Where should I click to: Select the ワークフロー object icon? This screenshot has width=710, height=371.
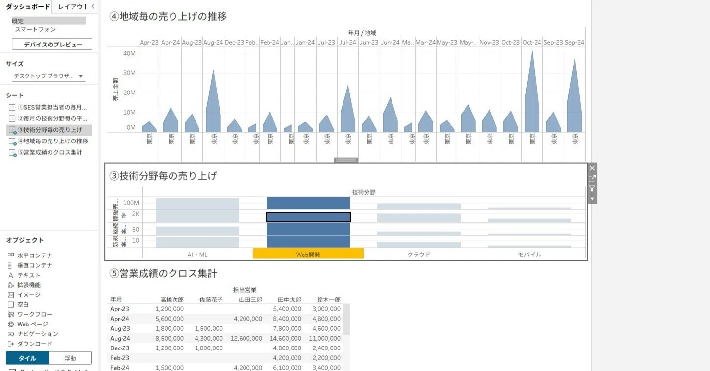[11, 314]
